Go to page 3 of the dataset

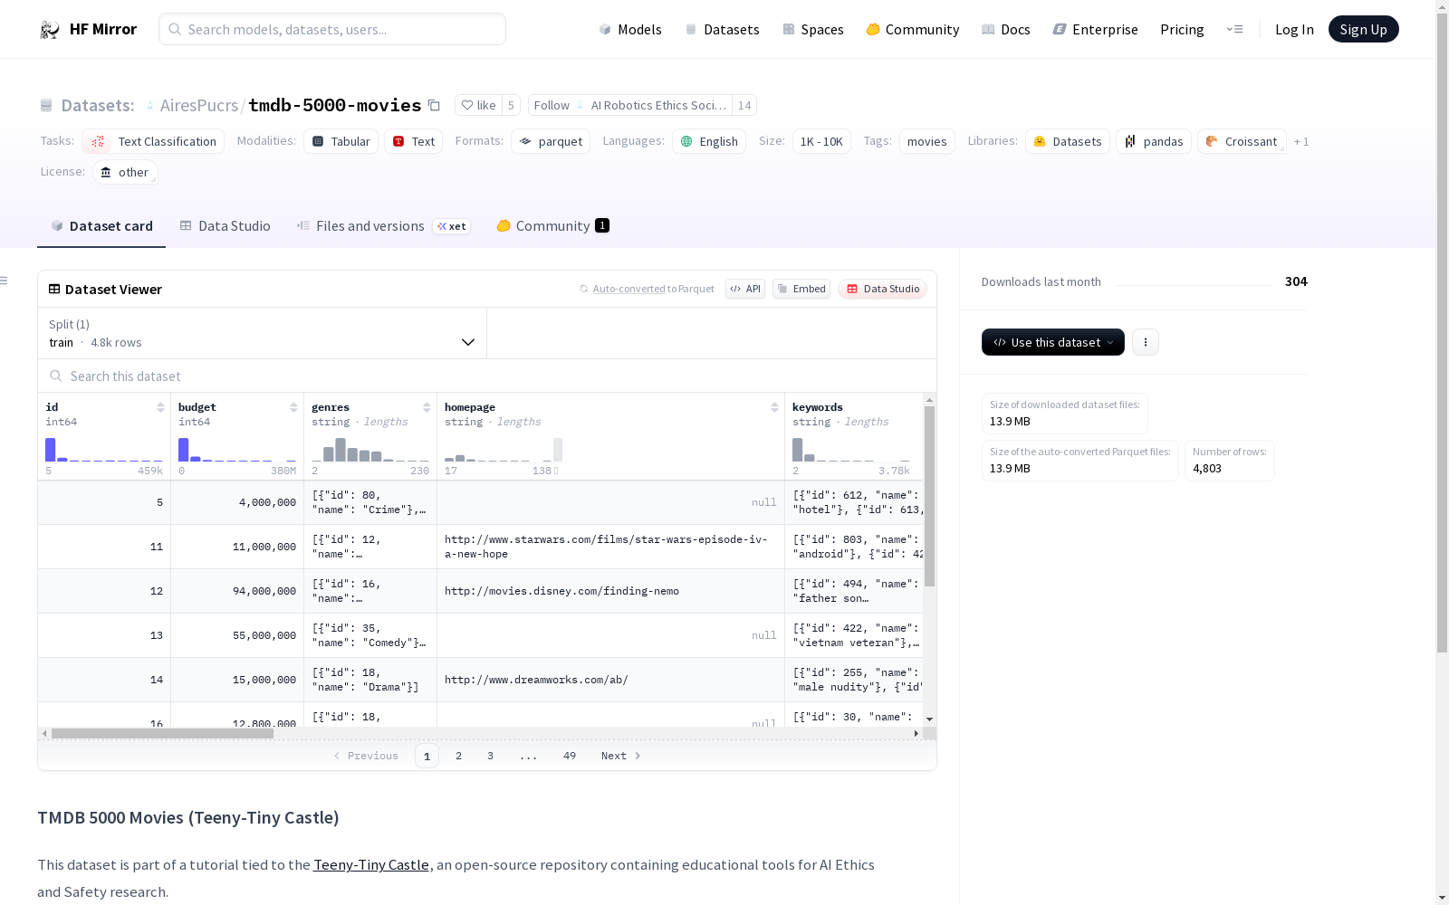pos(491,756)
